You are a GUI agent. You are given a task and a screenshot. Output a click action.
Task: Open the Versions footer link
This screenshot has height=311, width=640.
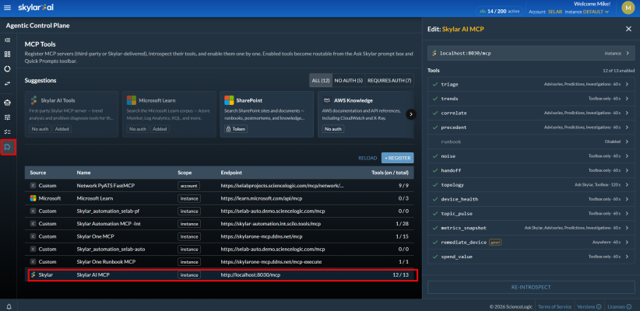click(586, 306)
